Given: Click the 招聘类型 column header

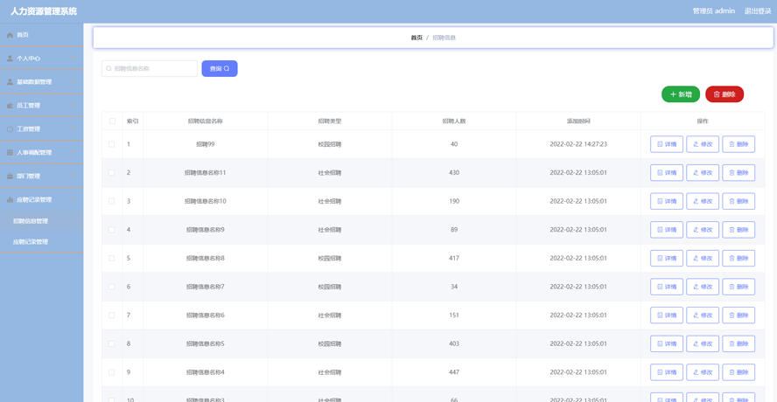Looking at the screenshot, I should (330, 121).
